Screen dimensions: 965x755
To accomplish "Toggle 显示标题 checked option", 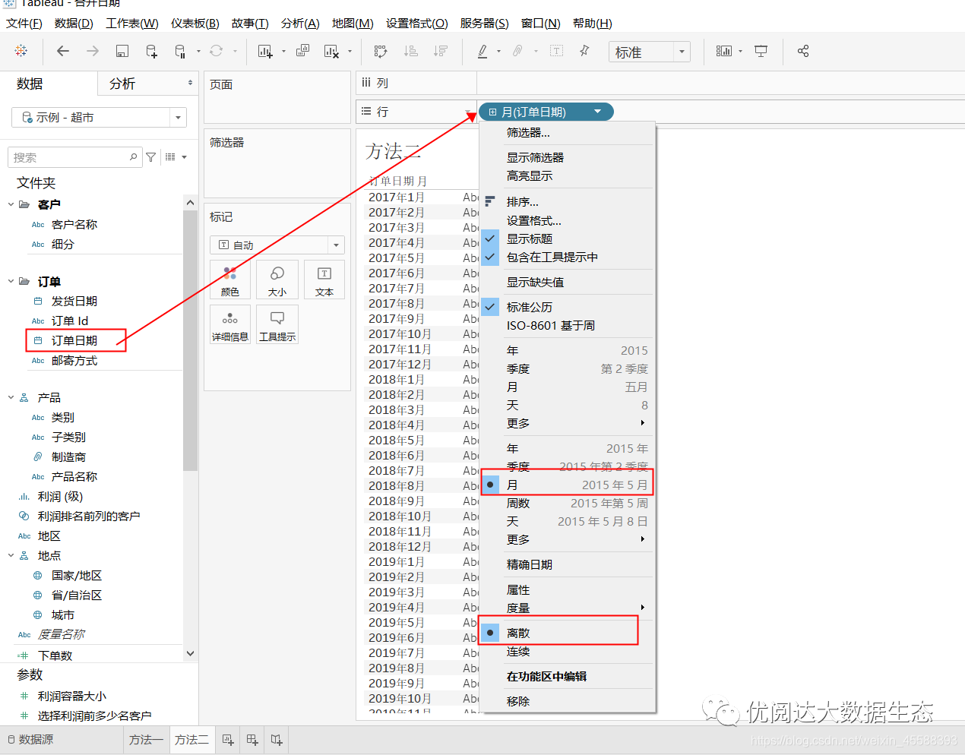I will pos(567,239).
